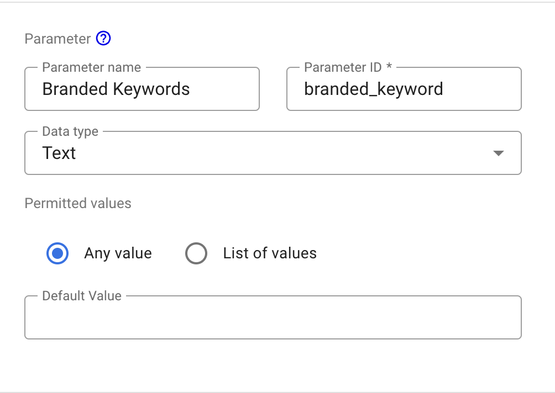
Task: Click the 'Data type' field label
Action: [70, 131]
